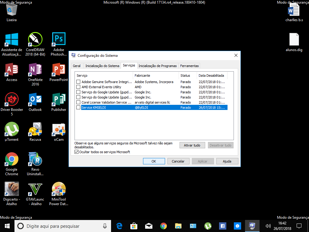Enable Corel License Validation Service checkbox
309x232 pixels.
(78, 102)
